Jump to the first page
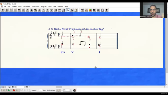Image resolution: width=168 pixels, height=95 pixels. 13,87
